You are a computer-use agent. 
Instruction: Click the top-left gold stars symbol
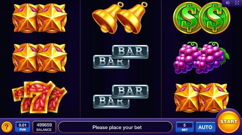[x=40, y=18]
